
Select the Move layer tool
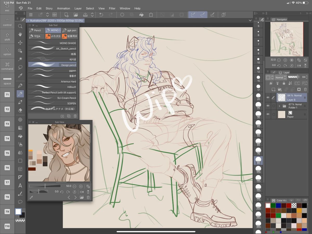20,43
